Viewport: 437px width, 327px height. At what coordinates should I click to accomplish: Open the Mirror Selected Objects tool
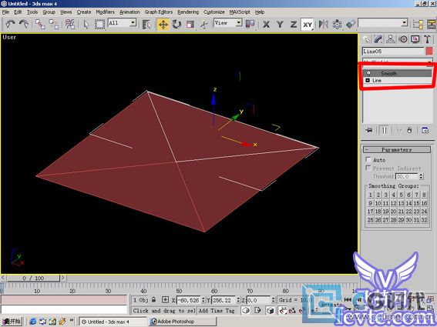click(x=323, y=25)
